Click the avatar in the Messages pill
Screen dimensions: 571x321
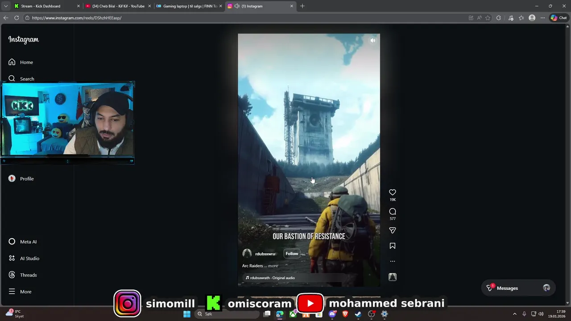[546, 288]
